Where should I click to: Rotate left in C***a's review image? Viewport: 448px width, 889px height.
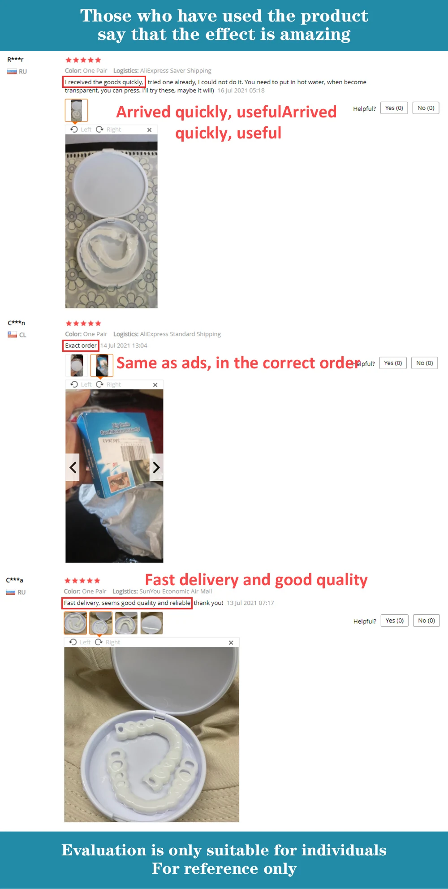80,642
